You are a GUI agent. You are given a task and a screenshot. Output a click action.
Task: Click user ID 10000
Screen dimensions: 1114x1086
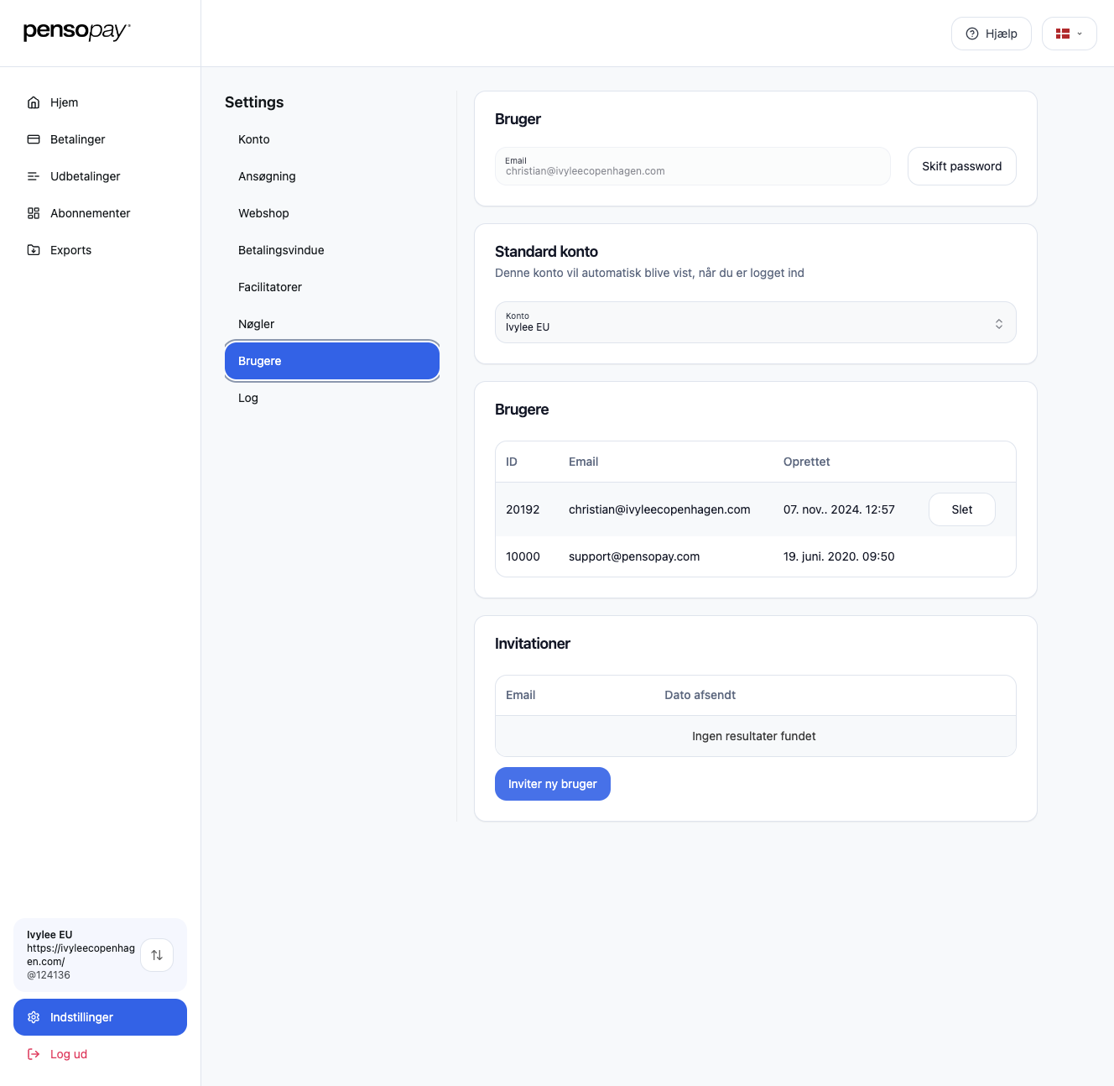[x=523, y=556]
